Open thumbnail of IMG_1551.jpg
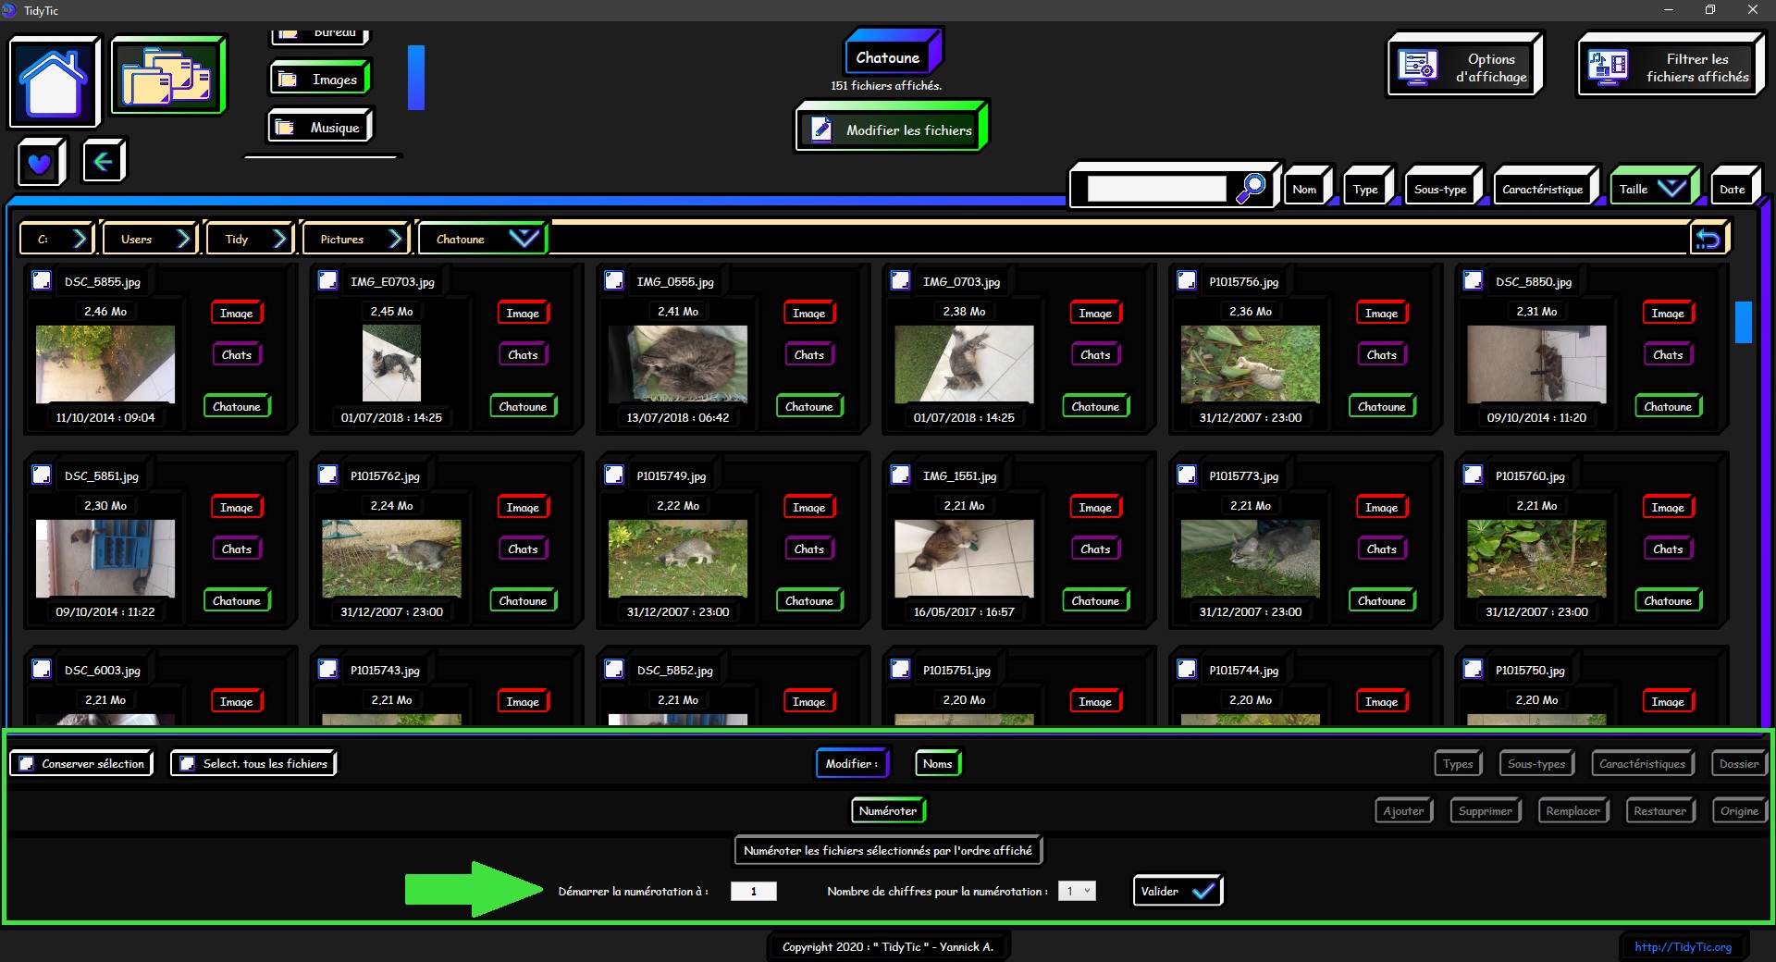Viewport: 1776px width, 962px height. (x=964, y=558)
